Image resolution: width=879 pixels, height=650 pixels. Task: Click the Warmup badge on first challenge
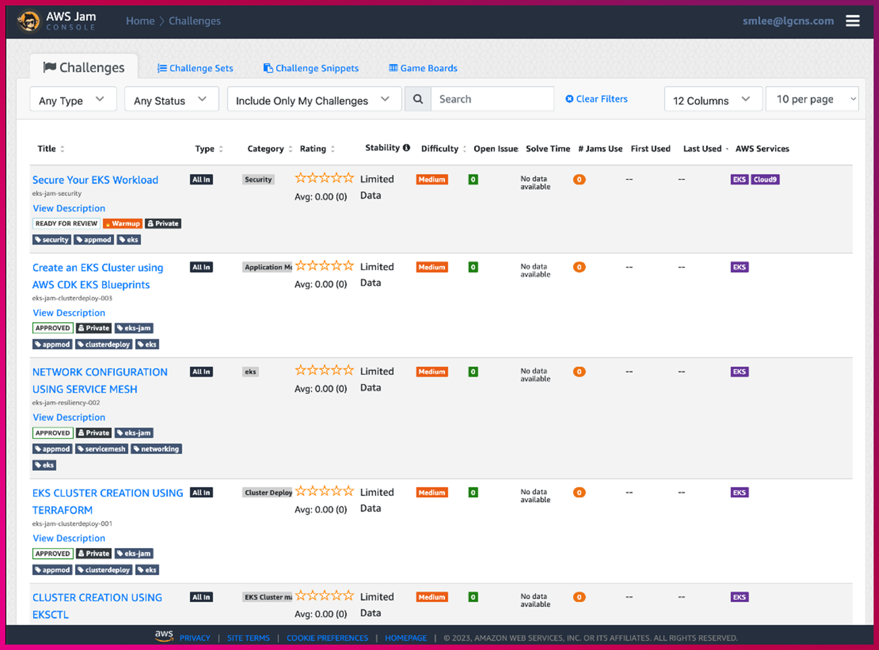coord(123,224)
